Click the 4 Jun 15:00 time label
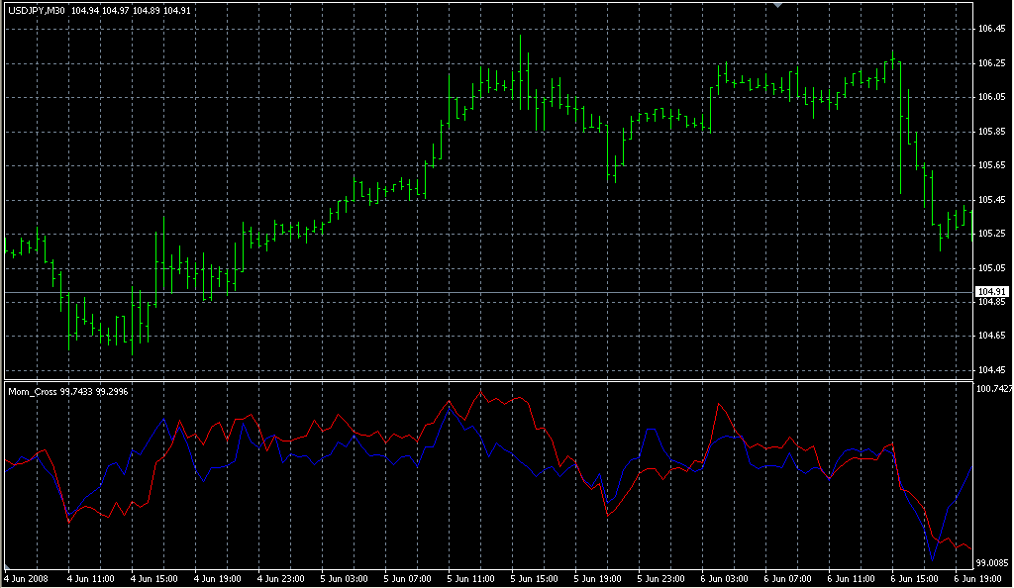Image resolution: width=1014 pixels, height=588 pixels. (154, 578)
